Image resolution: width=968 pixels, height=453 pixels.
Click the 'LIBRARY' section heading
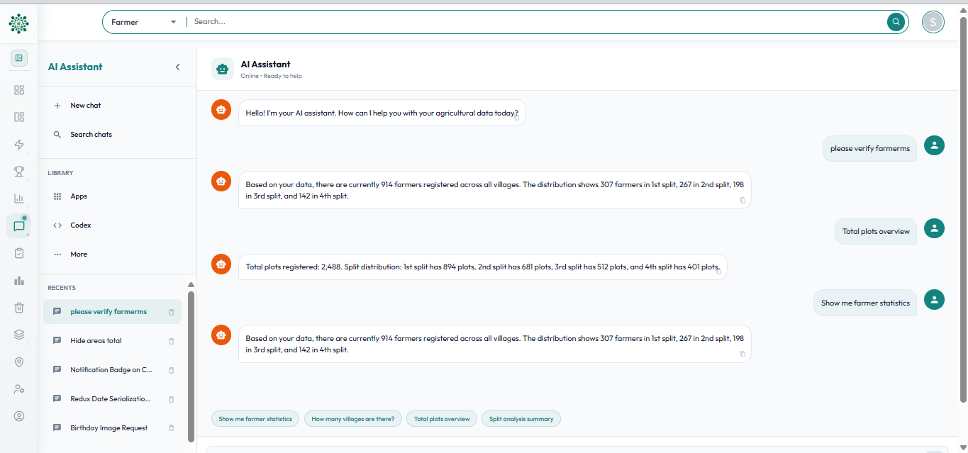[60, 173]
